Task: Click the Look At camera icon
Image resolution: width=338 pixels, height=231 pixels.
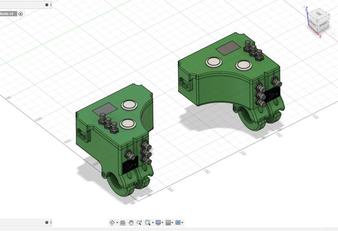Action: click(x=123, y=223)
